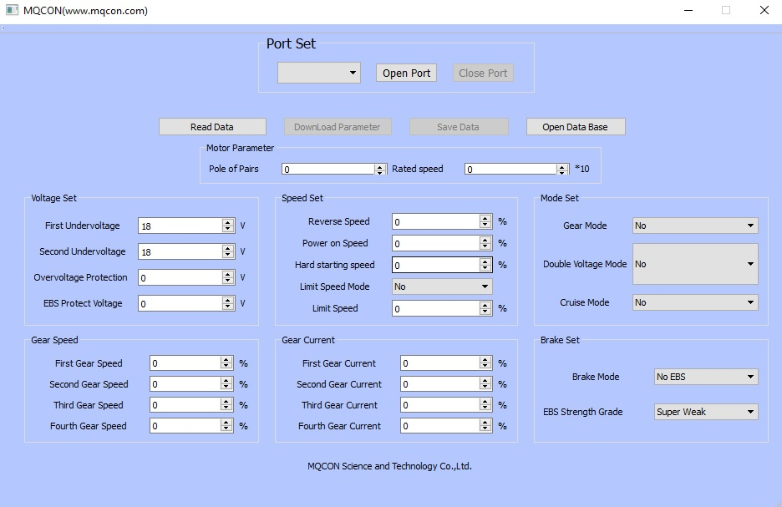Image resolution: width=782 pixels, height=507 pixels.
Task: Increase First Undervoltage with up arrow
Action: tap(228, 222)
